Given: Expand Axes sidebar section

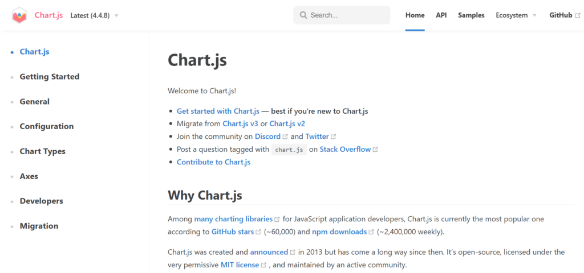Looking at the screenshot, I should 29,176.
